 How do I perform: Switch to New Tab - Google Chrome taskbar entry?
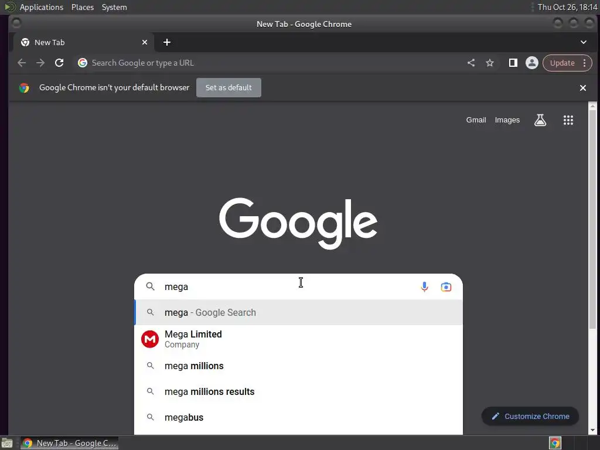69,443
